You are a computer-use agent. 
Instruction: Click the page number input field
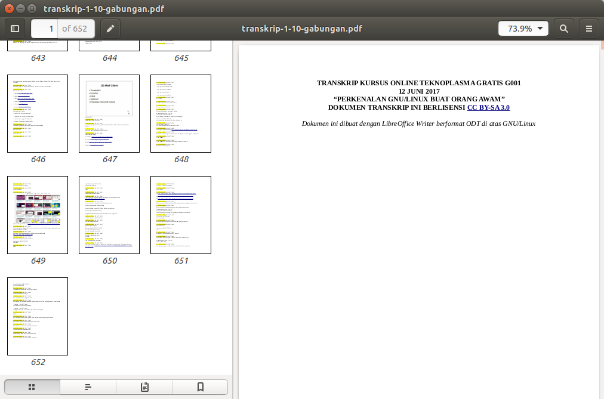[51, 28]
